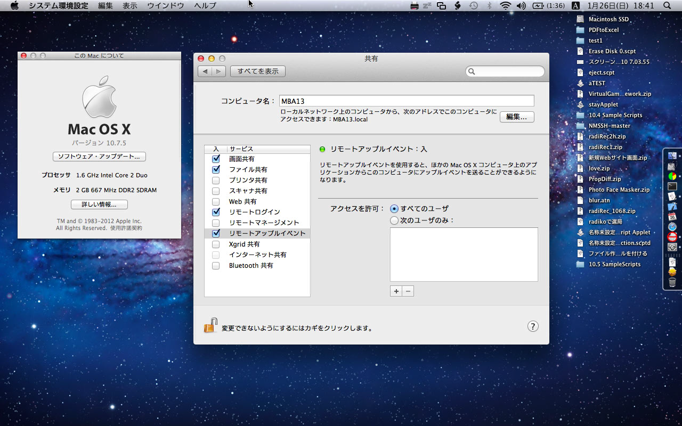Image resolution: width=682 pixels, height=426 pixels.
Task: Go back with the left arrow button
Action: (205, 71)
